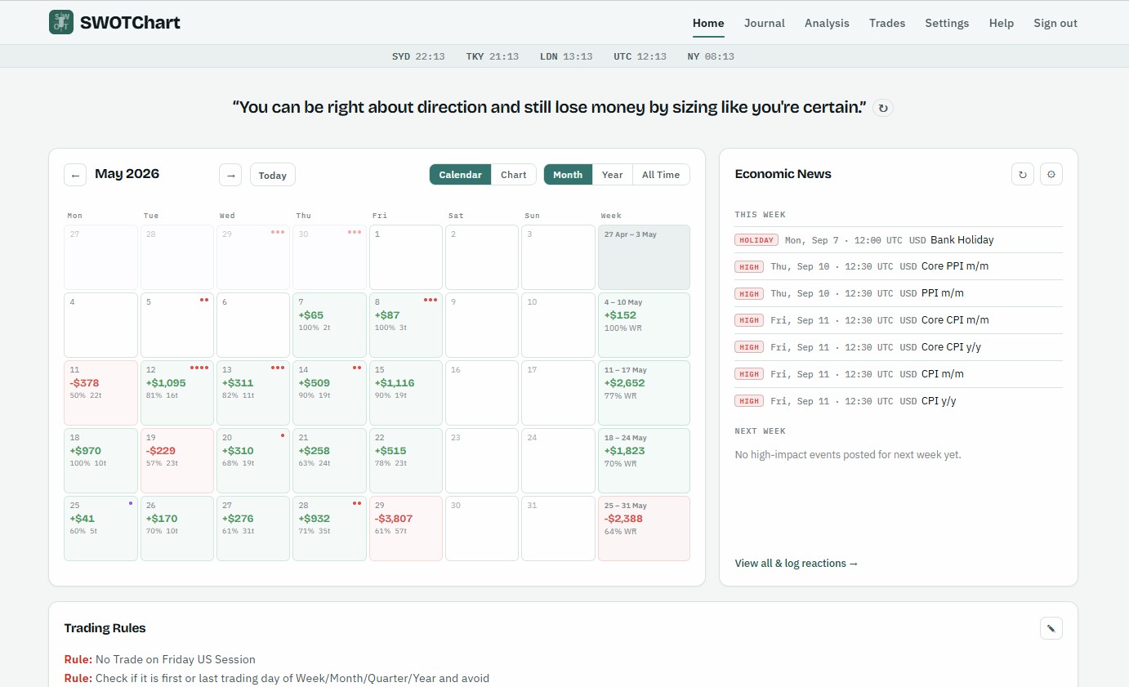Click Sign out
This screenshot has width=1129, height=687.
[1055, 23]
